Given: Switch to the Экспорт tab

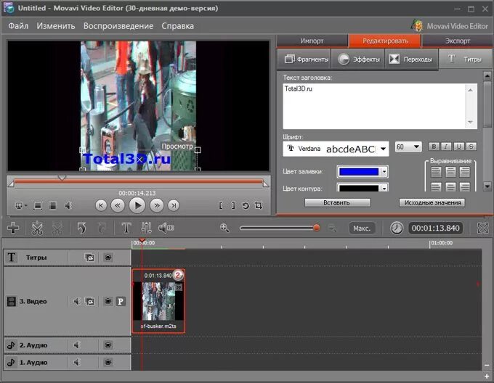Looking at the screenshot, I should 458,41.
